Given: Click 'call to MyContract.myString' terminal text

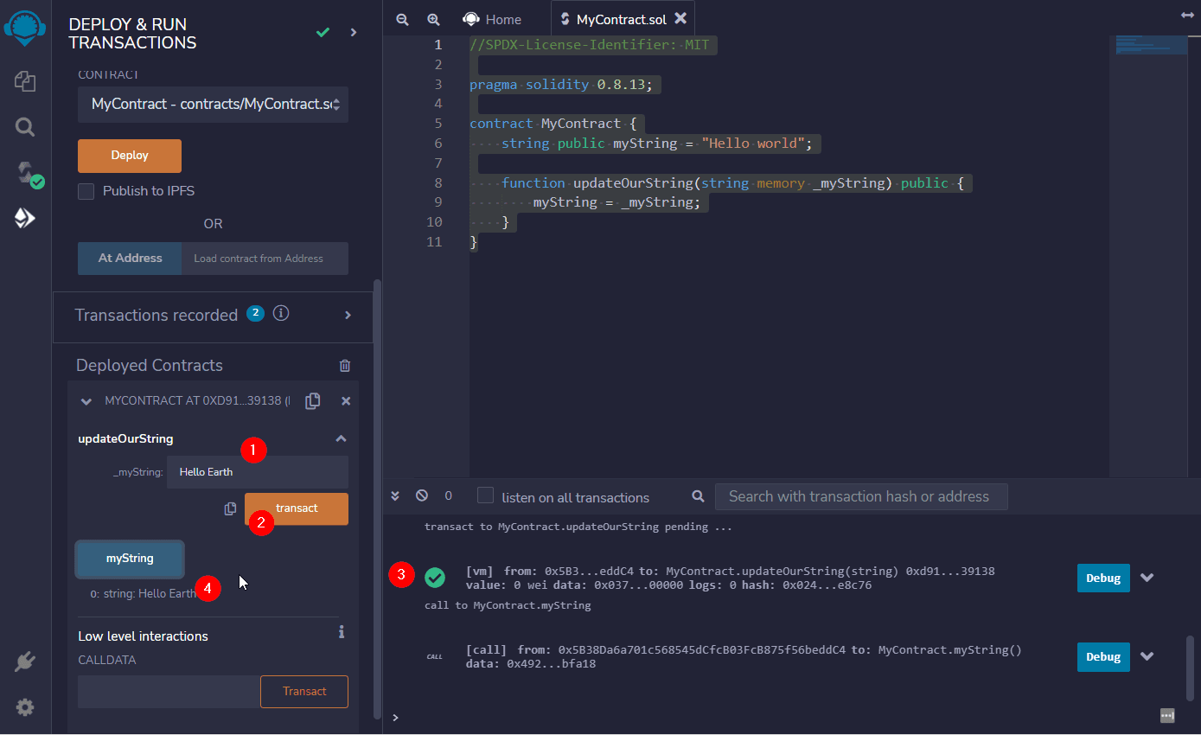Looking at the screenshot, I should [508, 605].
